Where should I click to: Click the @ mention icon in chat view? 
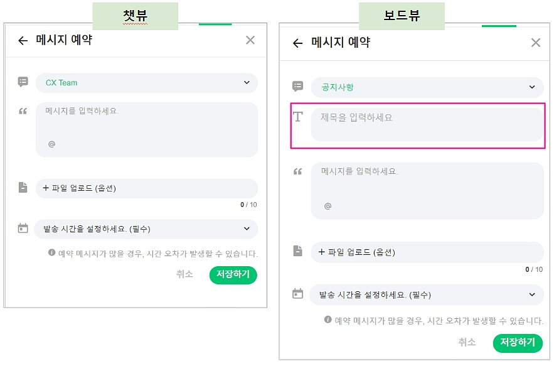[x=51, y=144]
